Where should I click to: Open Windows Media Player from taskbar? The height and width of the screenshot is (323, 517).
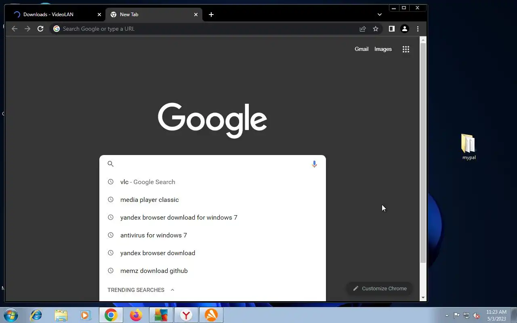coord(86,315)
